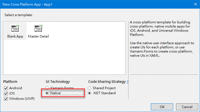
Task: Select the Master Detail template icon
Action: coord(38,28)
